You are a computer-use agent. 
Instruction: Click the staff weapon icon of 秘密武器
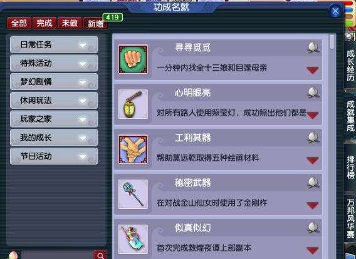point(133,194)
